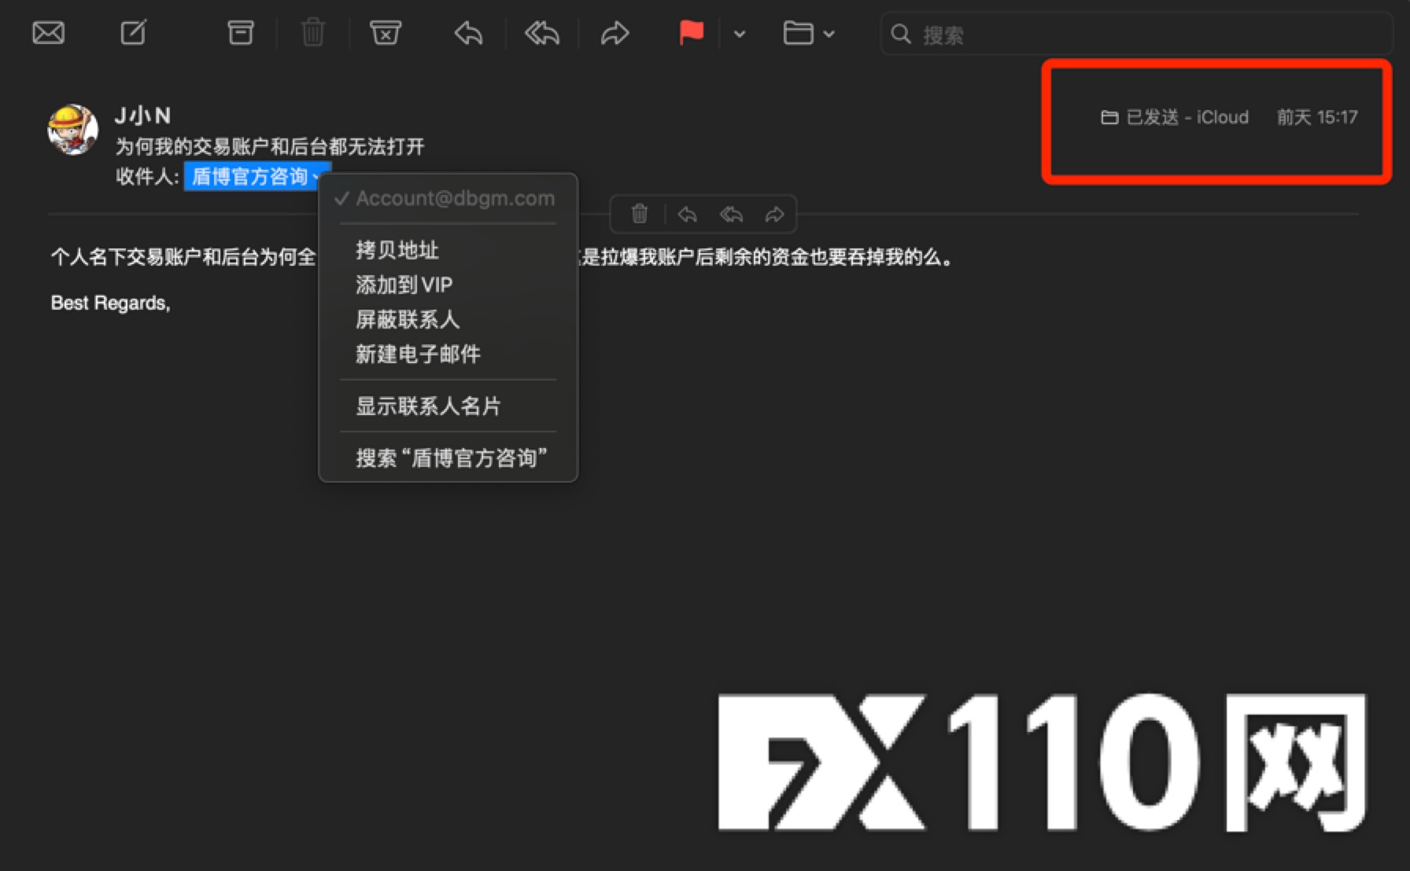Click the inline trash icon in message header
1410x871 pixels.
coord(640,214)
